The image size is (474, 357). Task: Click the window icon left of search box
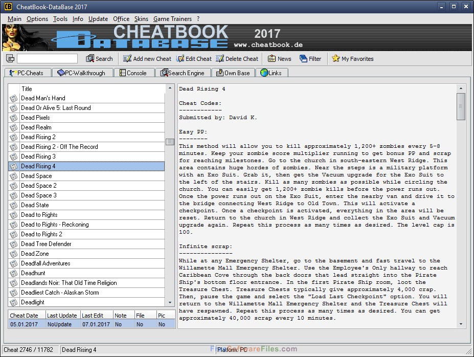(10, 58)
